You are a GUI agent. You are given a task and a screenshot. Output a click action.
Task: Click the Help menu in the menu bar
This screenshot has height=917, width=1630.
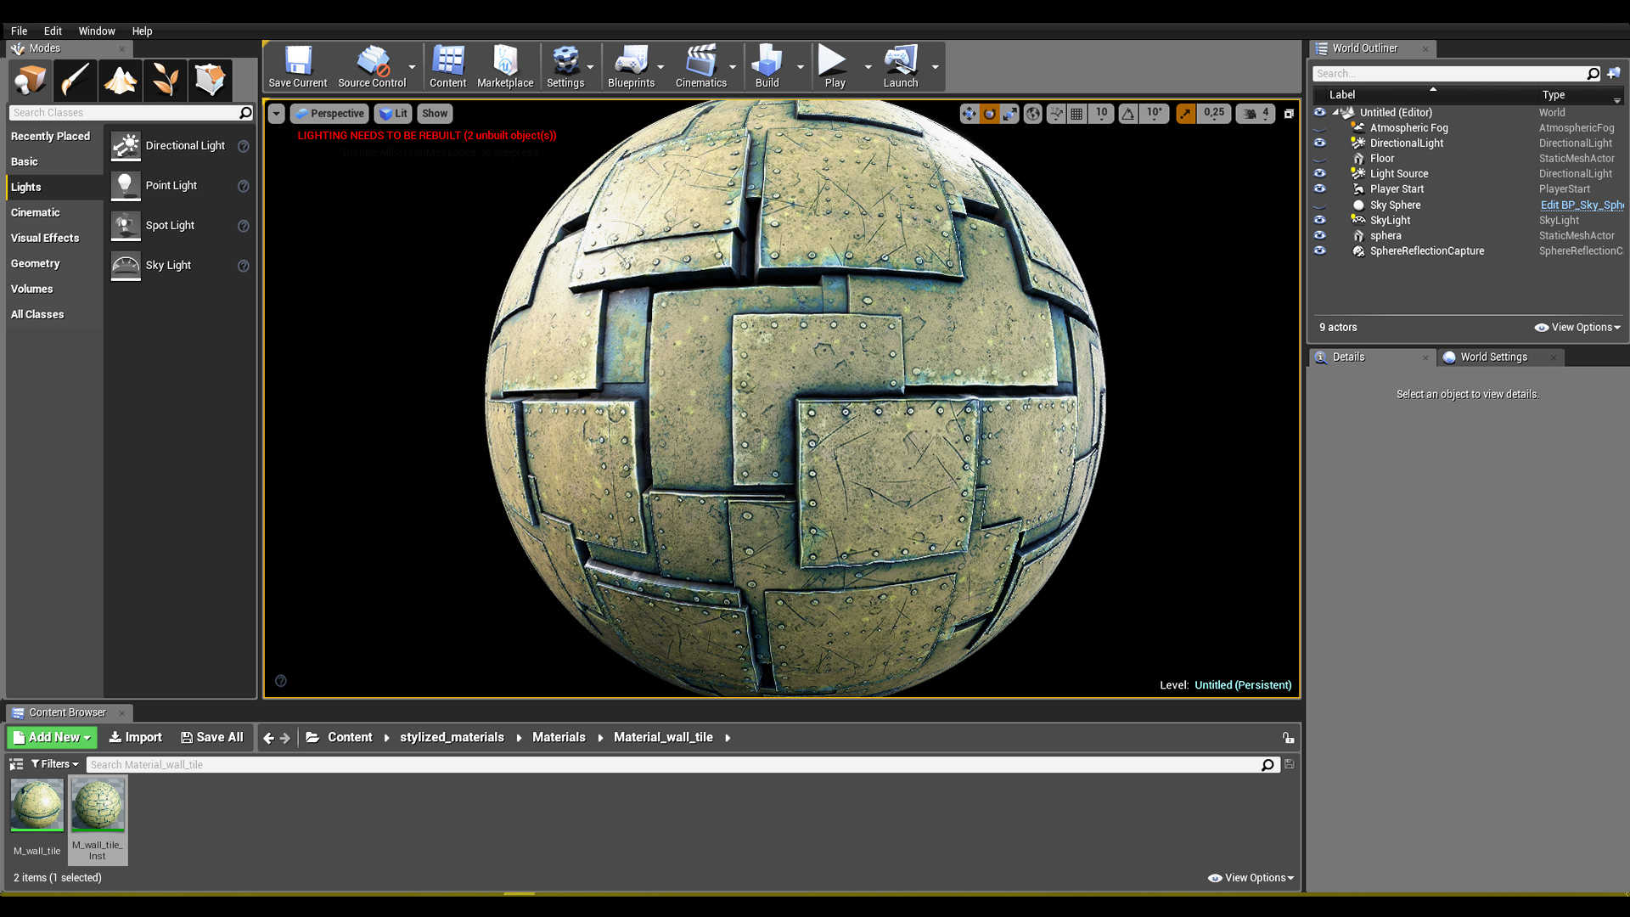[x=142, y=31]
